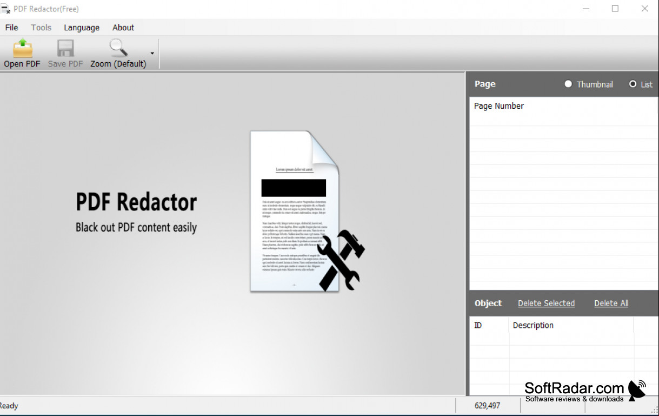Screen dimensions: 659x416
Task: Click the 629,497 coordinates in status bar
Action: click(x=487, y=406)
